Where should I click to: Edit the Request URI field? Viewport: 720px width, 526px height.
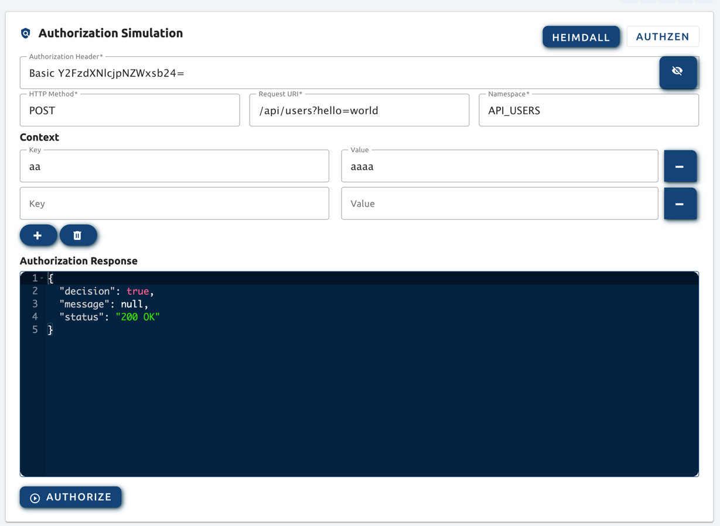coord(359,111)
